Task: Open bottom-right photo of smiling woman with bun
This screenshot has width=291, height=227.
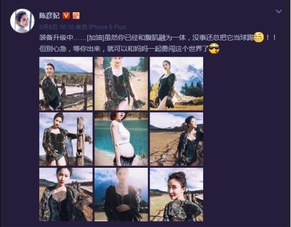Action: [177, 194]
